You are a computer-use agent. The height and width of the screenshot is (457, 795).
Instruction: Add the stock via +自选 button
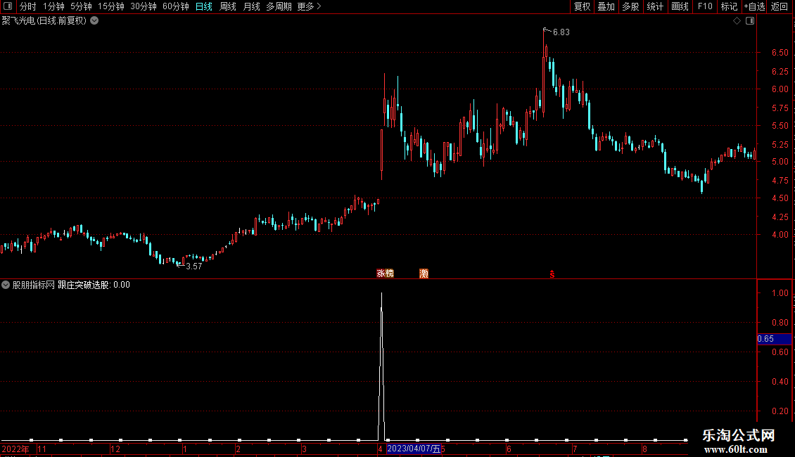(x=754, y=6)
